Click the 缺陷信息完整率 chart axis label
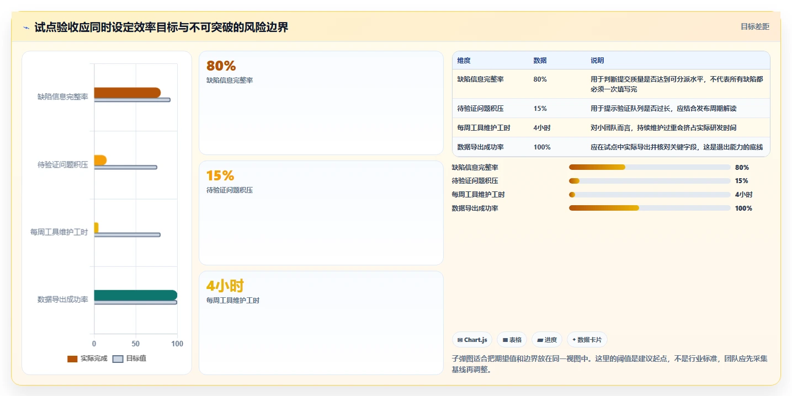The width and height of the screenshot is (792, 396). [x=62, y=97]
